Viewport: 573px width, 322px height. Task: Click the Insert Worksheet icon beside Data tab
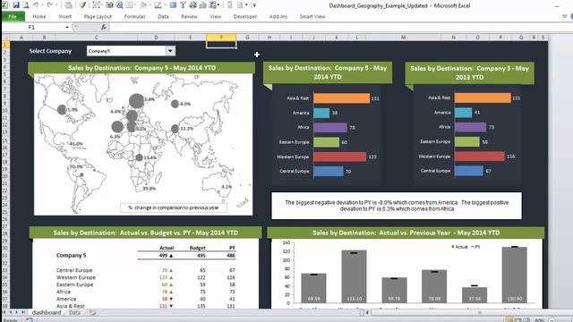(92, 312)
